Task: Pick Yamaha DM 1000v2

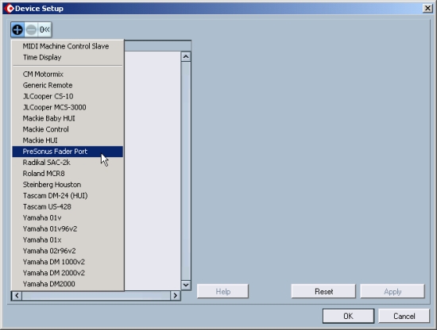Action: [x=68, y=262]
